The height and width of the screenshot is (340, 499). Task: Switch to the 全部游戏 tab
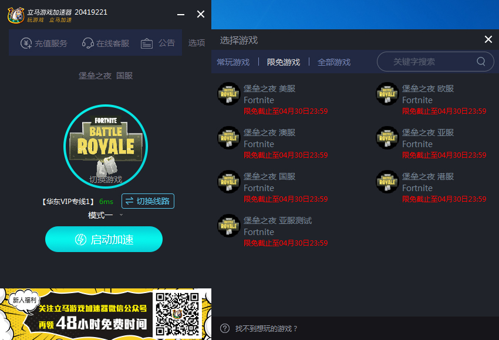[335, 62]
